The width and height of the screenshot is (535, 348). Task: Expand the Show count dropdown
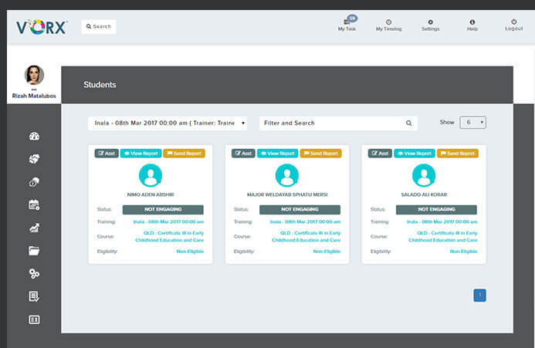pos(473,122)
